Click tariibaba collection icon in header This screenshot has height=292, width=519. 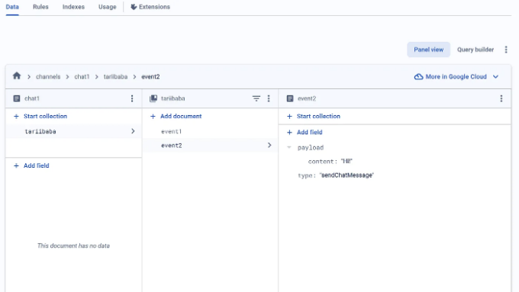coord(153,98)
